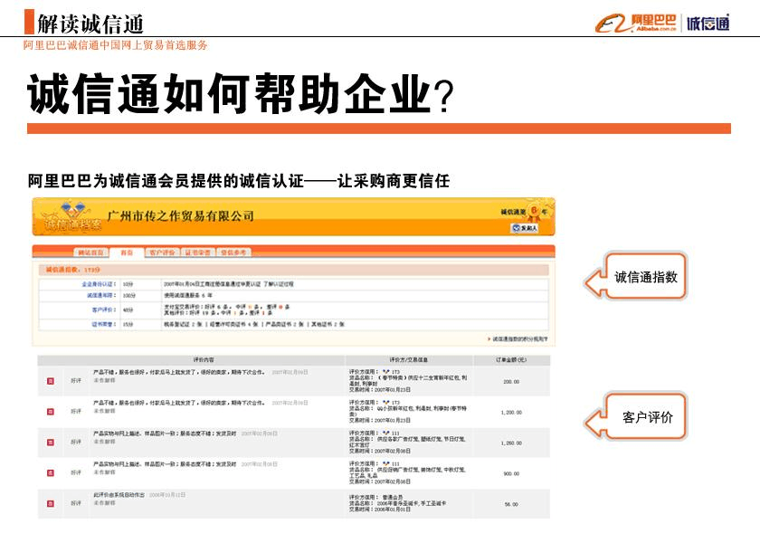This screenshot has width=760, height=543.
Task: Open the 诚信通指数 scoring rules link
Action: [x=520, y=339]
